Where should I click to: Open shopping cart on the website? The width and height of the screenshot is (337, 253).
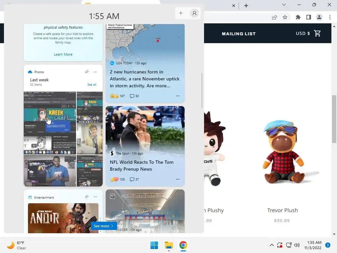(317, 33)
